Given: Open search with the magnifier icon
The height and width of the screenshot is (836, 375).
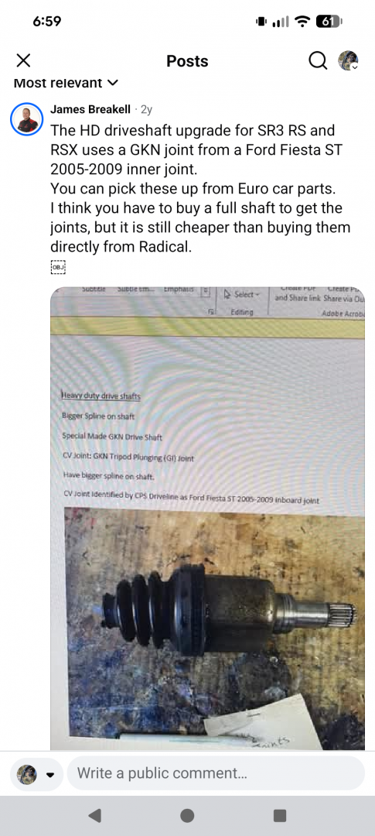Looking at the screenshot, I should point(318,61).
